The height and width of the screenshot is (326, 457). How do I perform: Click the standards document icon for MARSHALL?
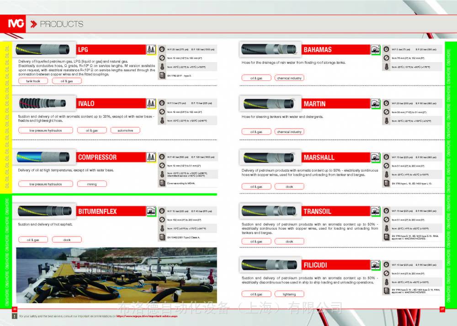[387, 183]
